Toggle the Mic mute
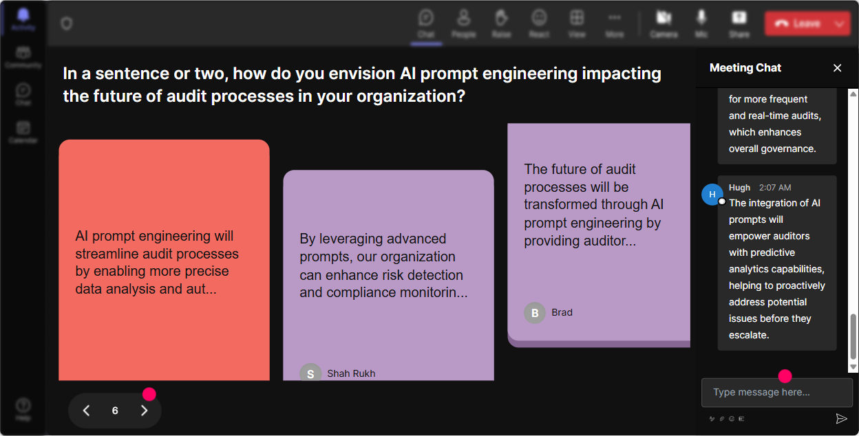 click(701, 23)
